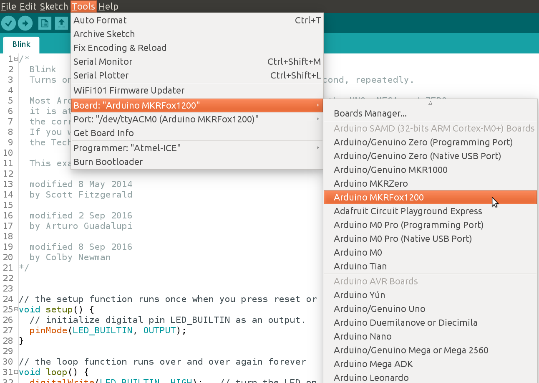This screenshot has height=383, width=539.
Task: Click the 'void loop() {' code line
Action: [54, 372]
